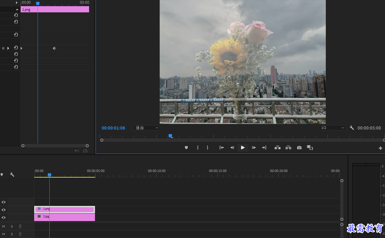
Task: Click the audio meter panel
Action: click(366, 200)
